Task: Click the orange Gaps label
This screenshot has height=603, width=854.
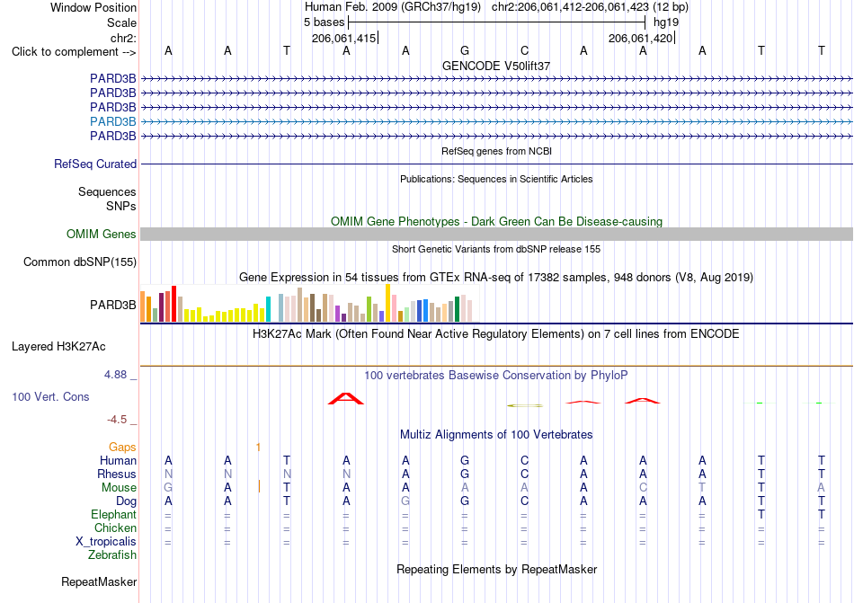Action: tap(122, 447)
